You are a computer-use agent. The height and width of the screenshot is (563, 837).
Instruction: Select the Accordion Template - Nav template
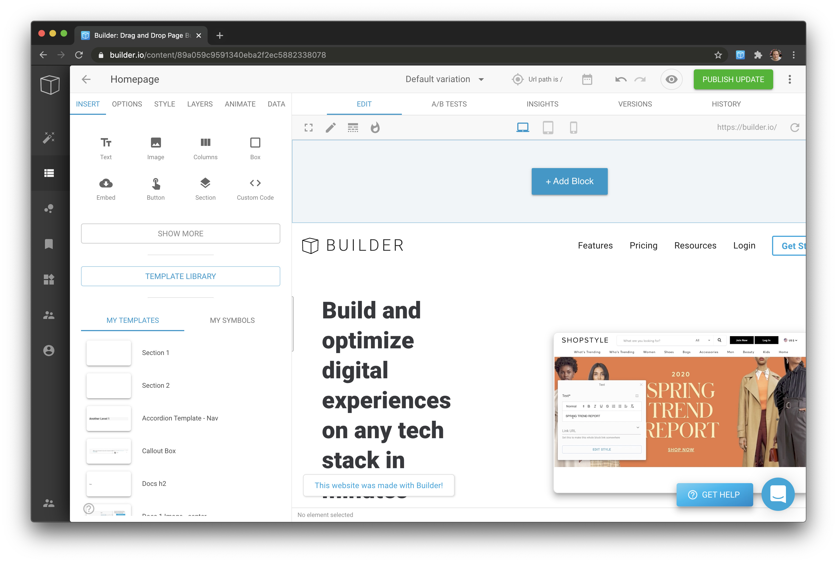click(180, 418)
